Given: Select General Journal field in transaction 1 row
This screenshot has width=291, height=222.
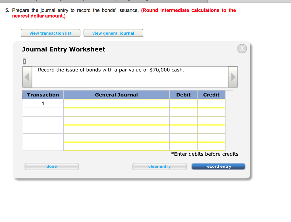Looking at the screenshot, I should 116,103.
